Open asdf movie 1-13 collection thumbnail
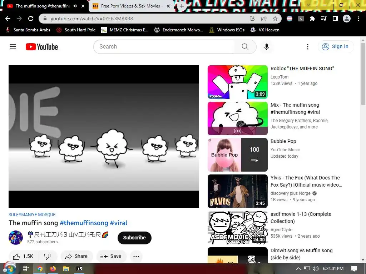The image size is (366, 274). [x=238, y=228]
